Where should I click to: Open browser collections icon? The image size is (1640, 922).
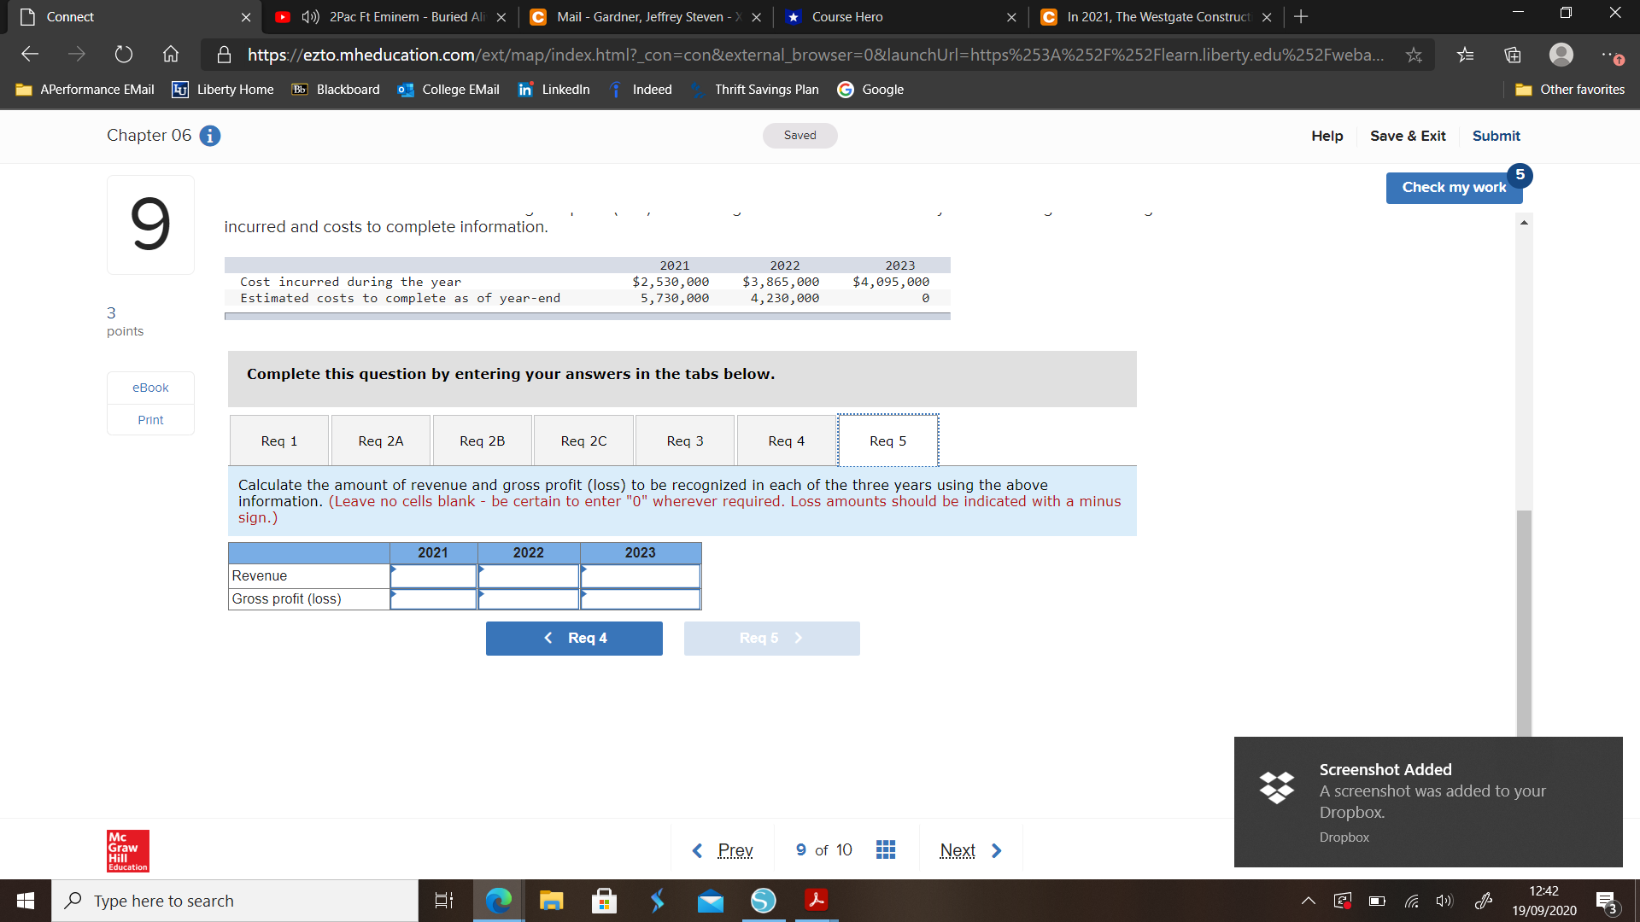pyautogui.click(x=1513, y=55)
